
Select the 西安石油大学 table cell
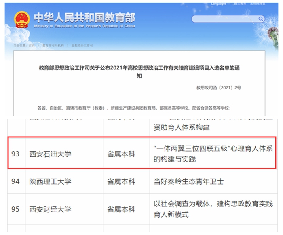(x=51, y=154)
